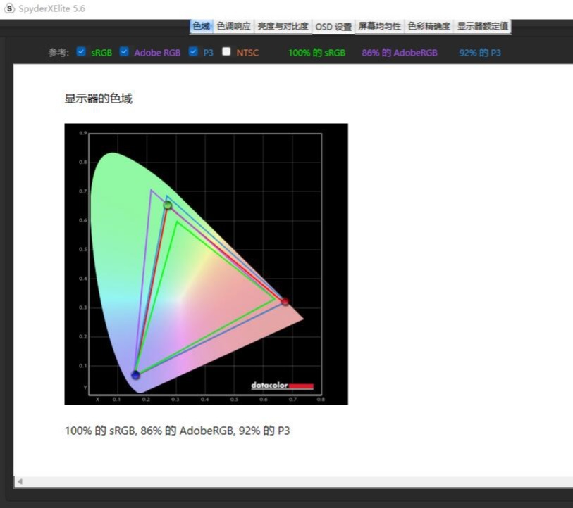Click the red primary point on gamut chart
Viewport: 573px width, 508px height.
click(x=285, y=302)
